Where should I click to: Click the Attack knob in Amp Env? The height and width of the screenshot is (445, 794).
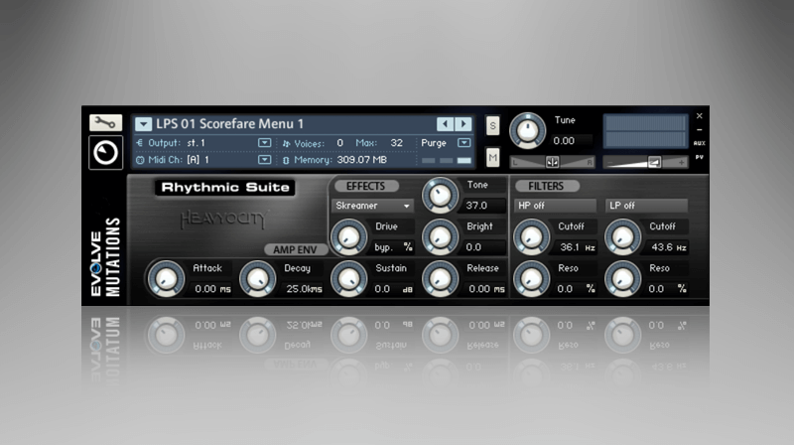pyautogui.click(x=166, y=278)
